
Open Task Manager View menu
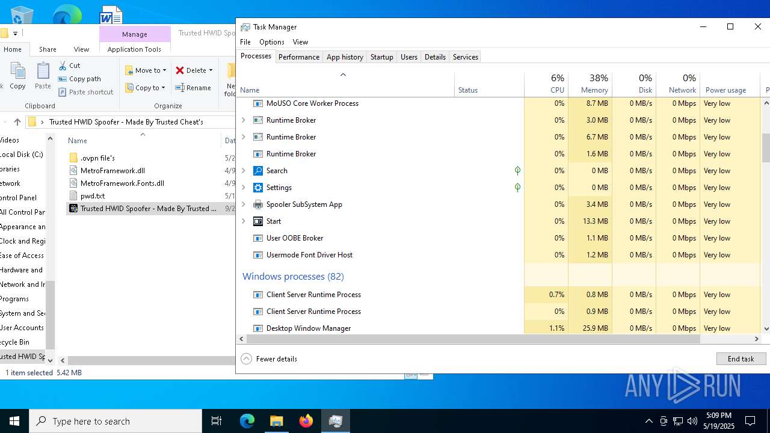[300, 42]
